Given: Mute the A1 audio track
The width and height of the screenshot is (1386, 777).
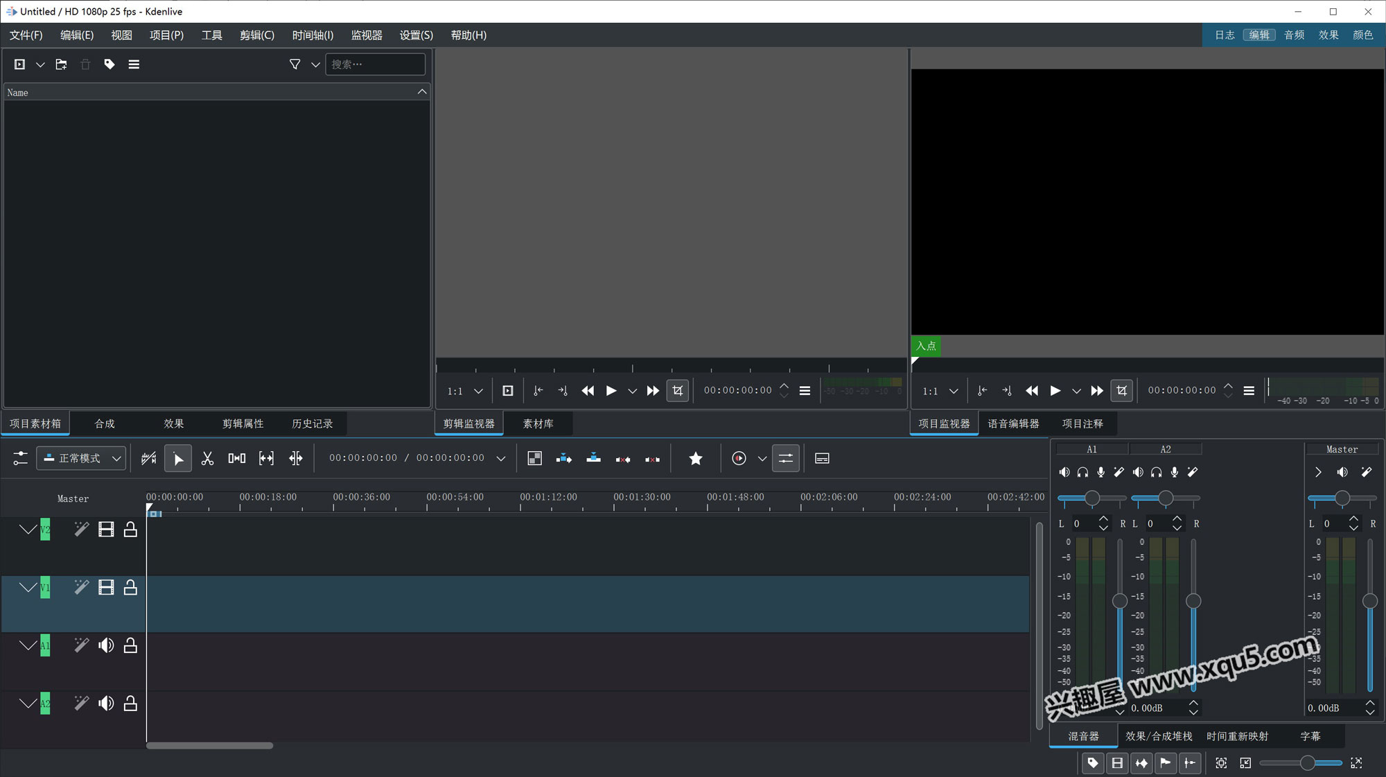Looking at the screenshot, I should click(106, 646).
